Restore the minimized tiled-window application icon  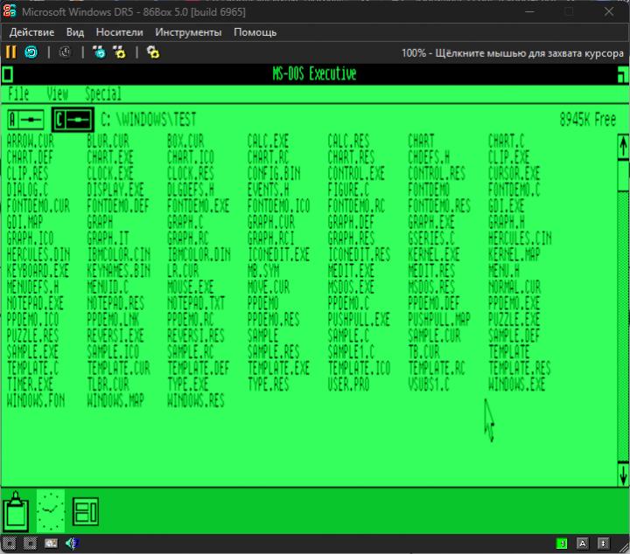[86, 511]
